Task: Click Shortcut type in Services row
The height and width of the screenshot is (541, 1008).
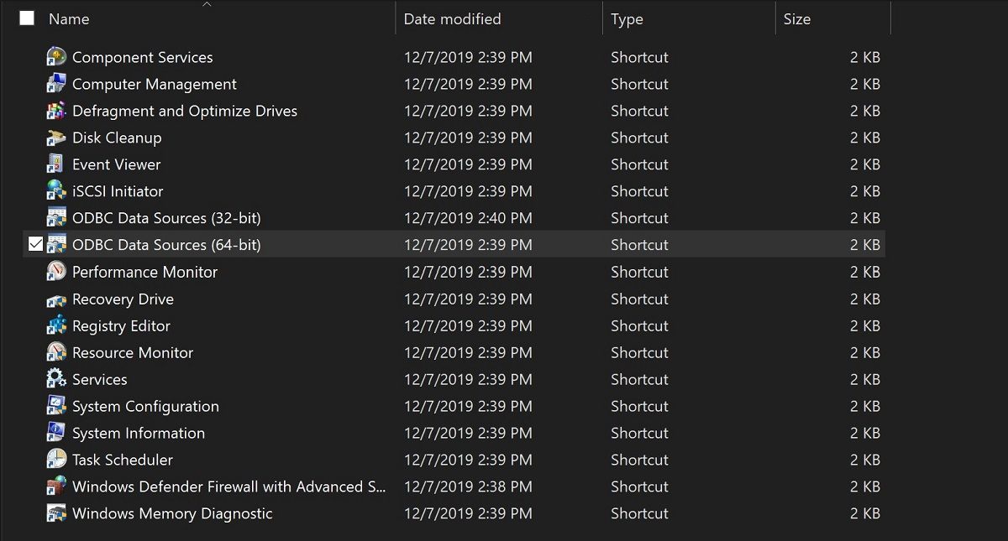Action: pyautogui.click(x=639, y=379)
